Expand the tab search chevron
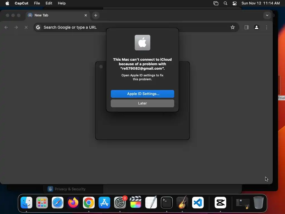The height and width of the screenshot is (214, 285). point(267,15)
